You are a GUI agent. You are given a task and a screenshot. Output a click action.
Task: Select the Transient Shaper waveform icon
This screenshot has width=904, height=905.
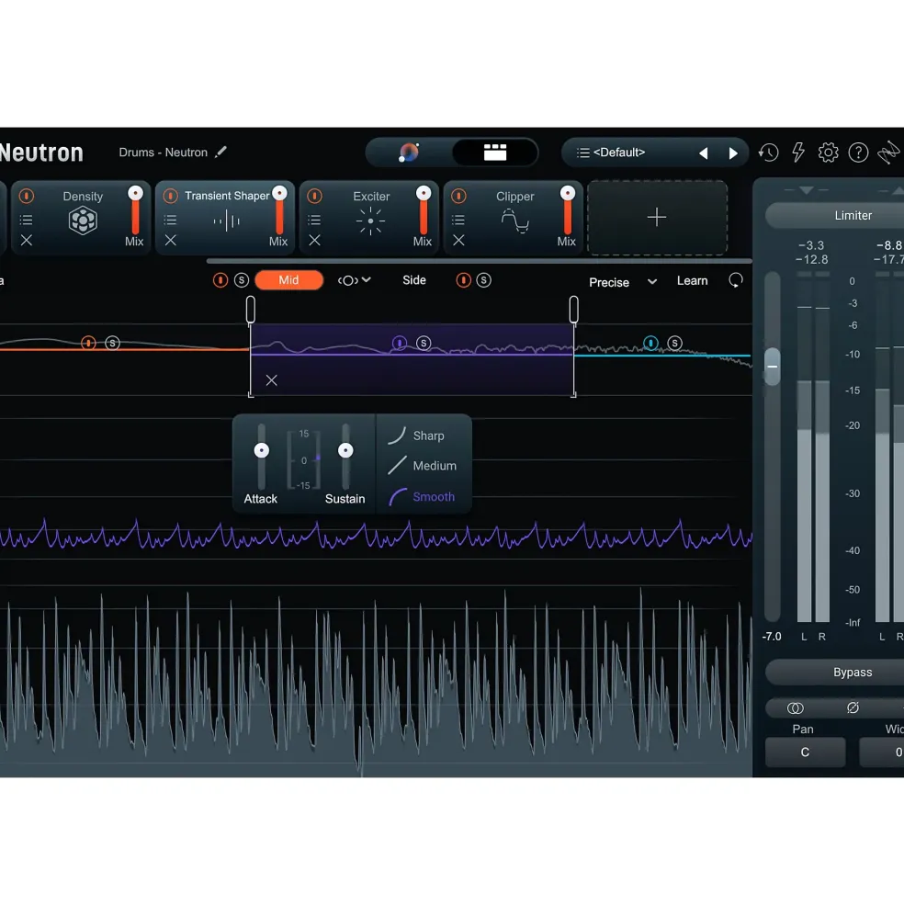click(x=226, y=221)
